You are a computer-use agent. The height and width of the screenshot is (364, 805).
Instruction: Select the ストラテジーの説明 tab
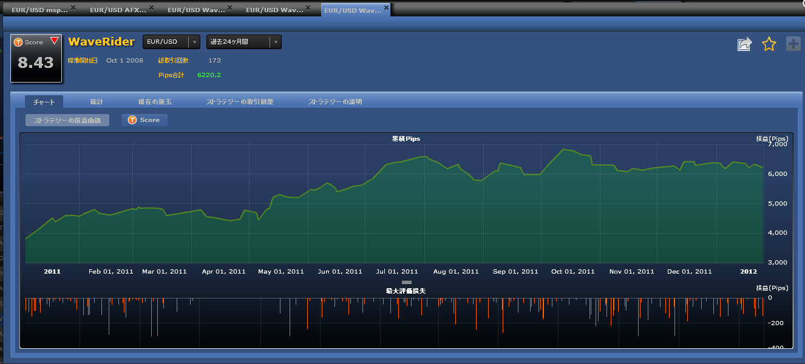(x=335, y=102)
